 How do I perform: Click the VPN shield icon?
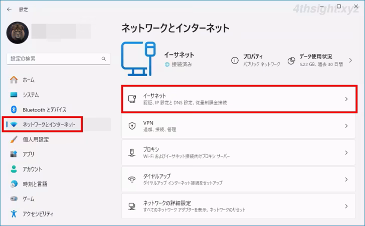click(x=132, y=126)
